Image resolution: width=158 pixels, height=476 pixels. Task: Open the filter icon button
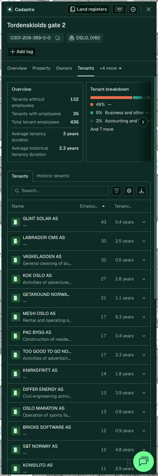117,191
